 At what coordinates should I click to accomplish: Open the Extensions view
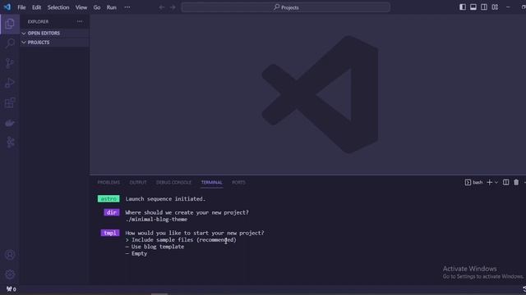pyautogui.click(x=10, y=102)
